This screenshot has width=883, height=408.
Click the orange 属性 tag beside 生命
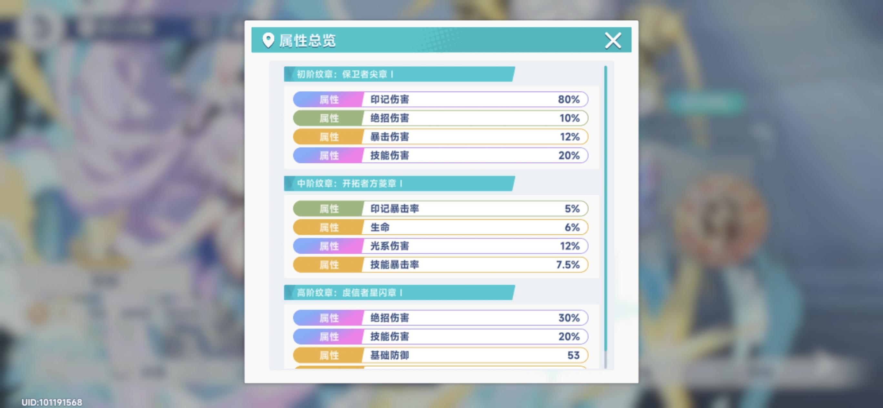coord(329,227)
